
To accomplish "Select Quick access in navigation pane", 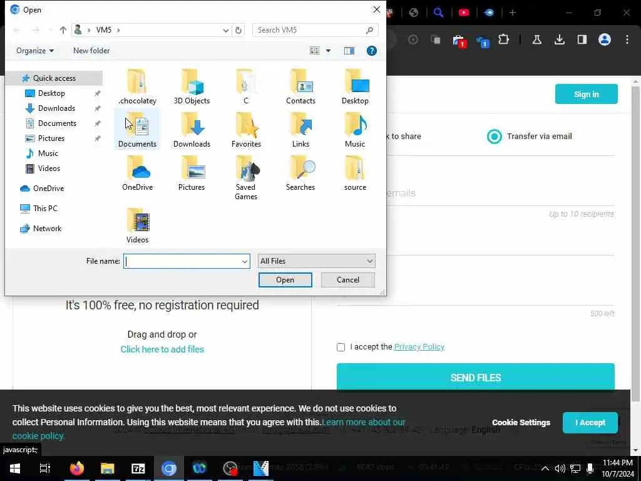I will point(54,78).
